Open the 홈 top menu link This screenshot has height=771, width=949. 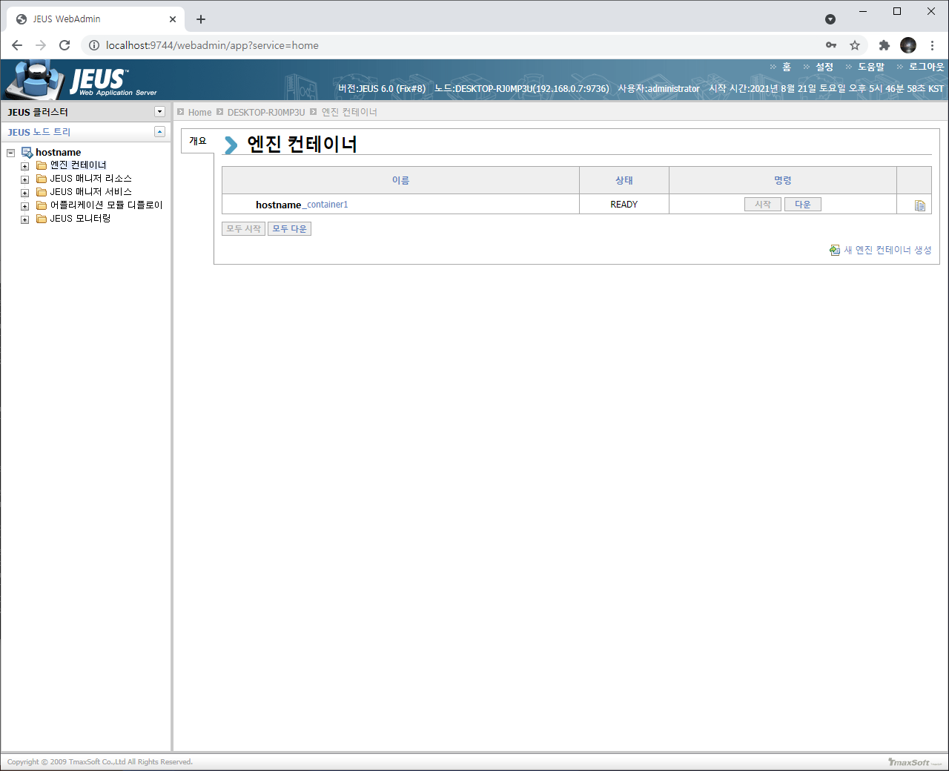[787, 67]
